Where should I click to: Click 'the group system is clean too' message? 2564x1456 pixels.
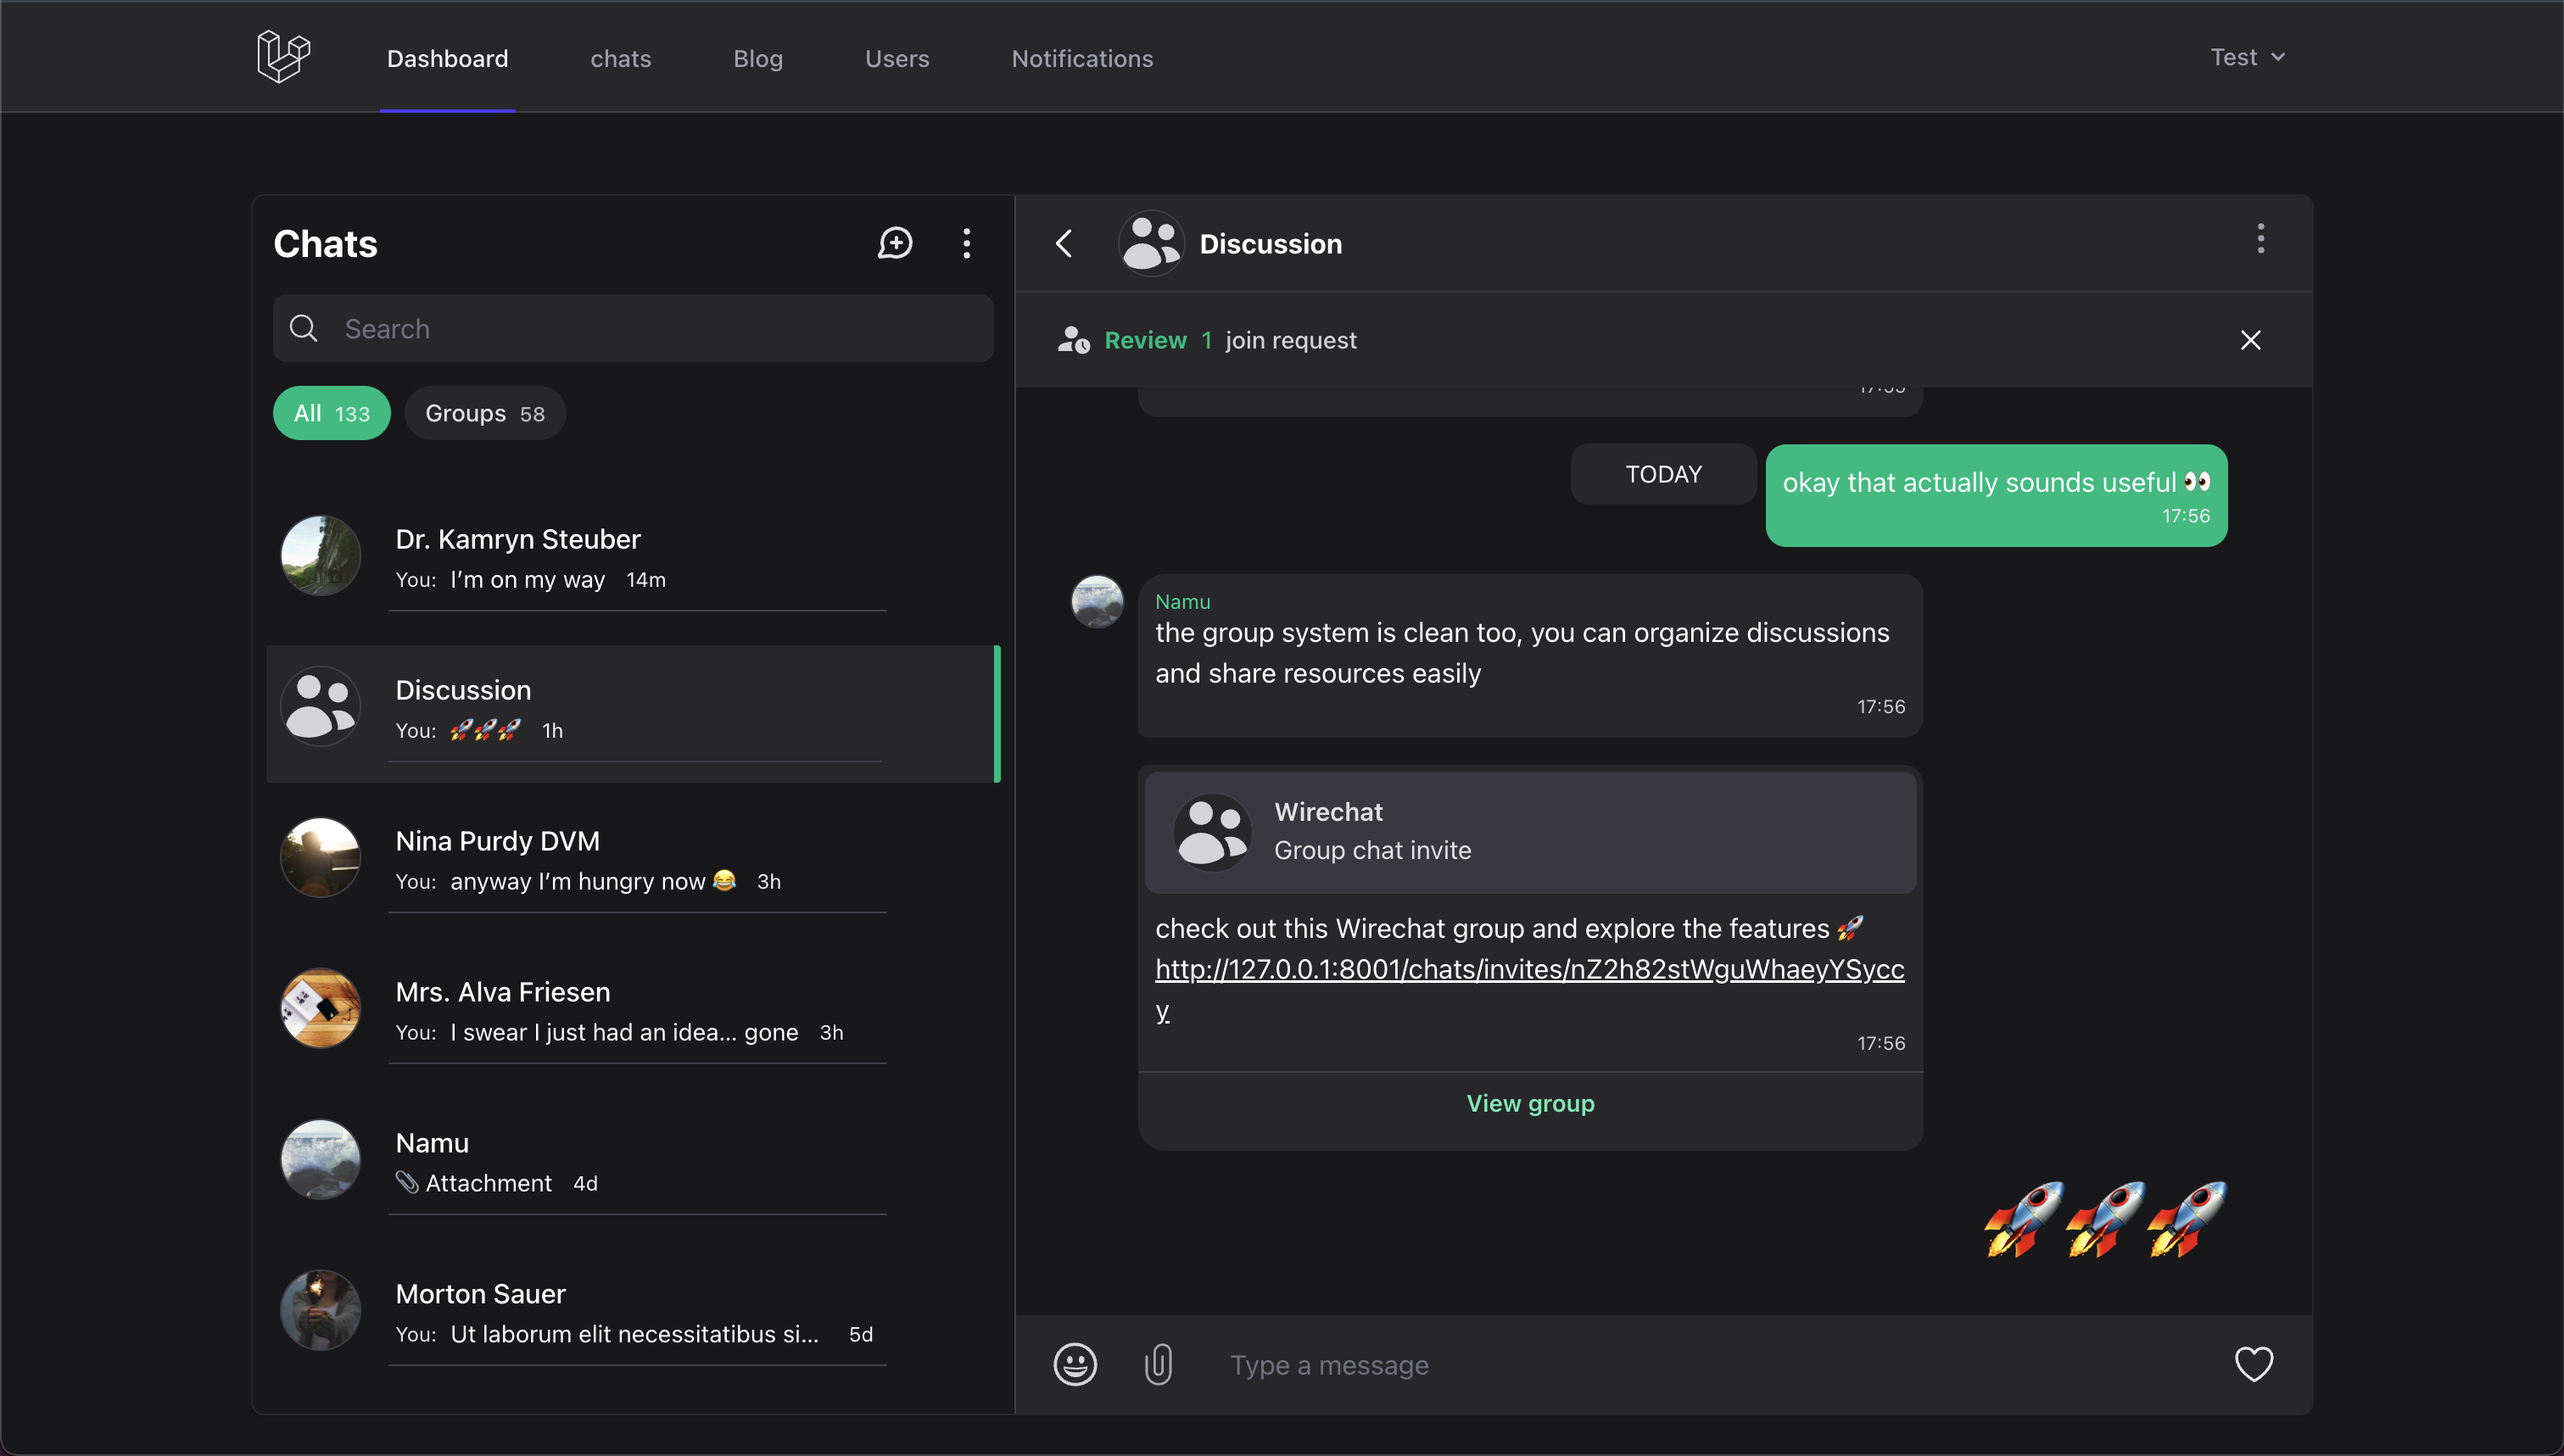[1530, 655]
